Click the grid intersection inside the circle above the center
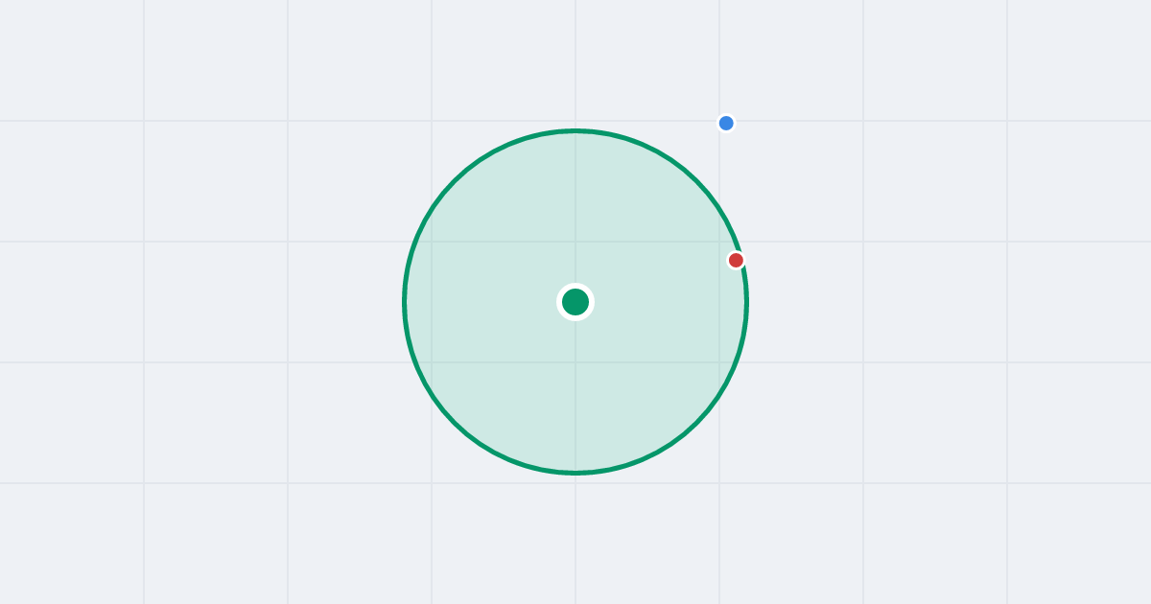Screen dimensions: 1151x604 pos(575,242)
